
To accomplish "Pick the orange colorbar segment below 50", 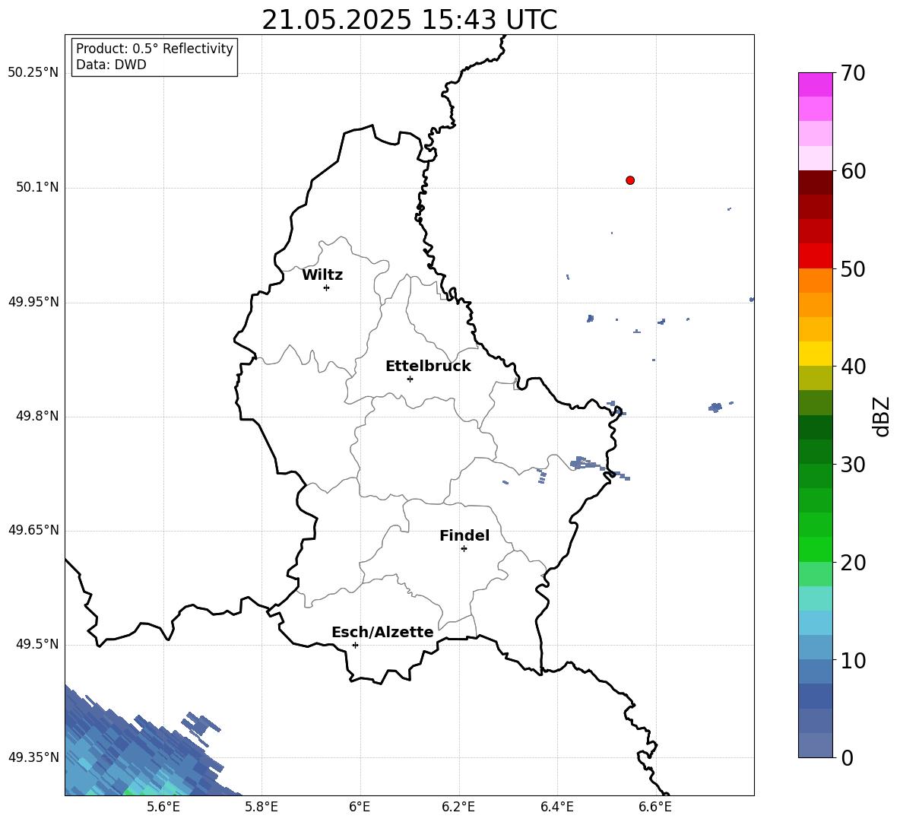I will (815, 280).
